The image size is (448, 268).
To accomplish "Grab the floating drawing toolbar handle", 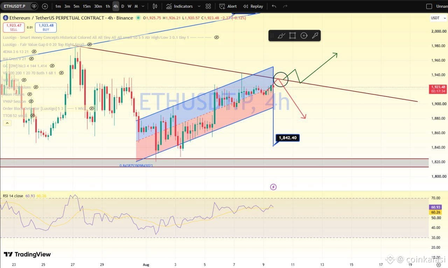I will coord(272,36).
